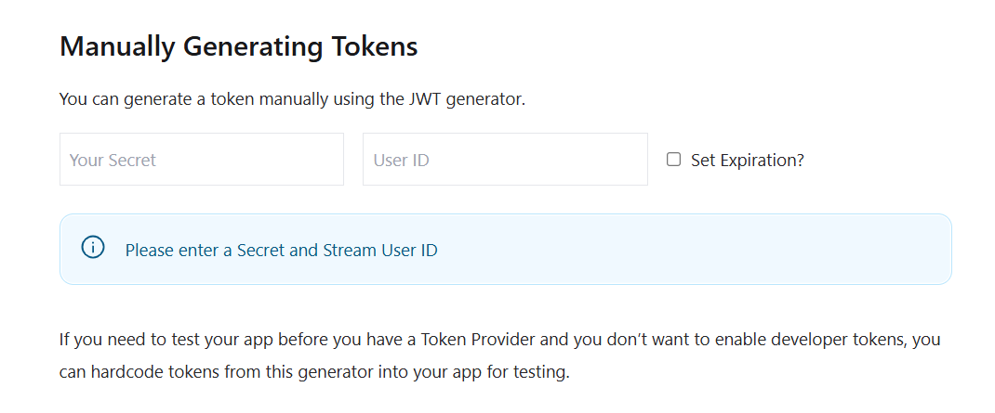Click "If you need to test" paragraph start
The height and width of the screenshot is (413, 995).
pos(121,339)
